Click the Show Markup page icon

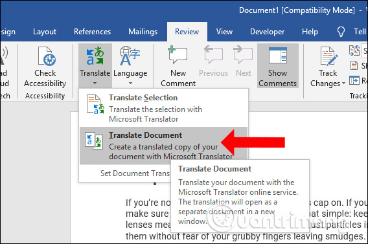click(354, 65)
